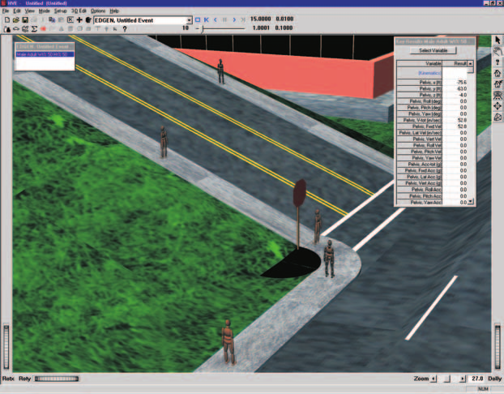This screenshot has height=394, width=504.
Task: Click the playback speed slider track
Action: pyautogui.click(x=221, y=28)
